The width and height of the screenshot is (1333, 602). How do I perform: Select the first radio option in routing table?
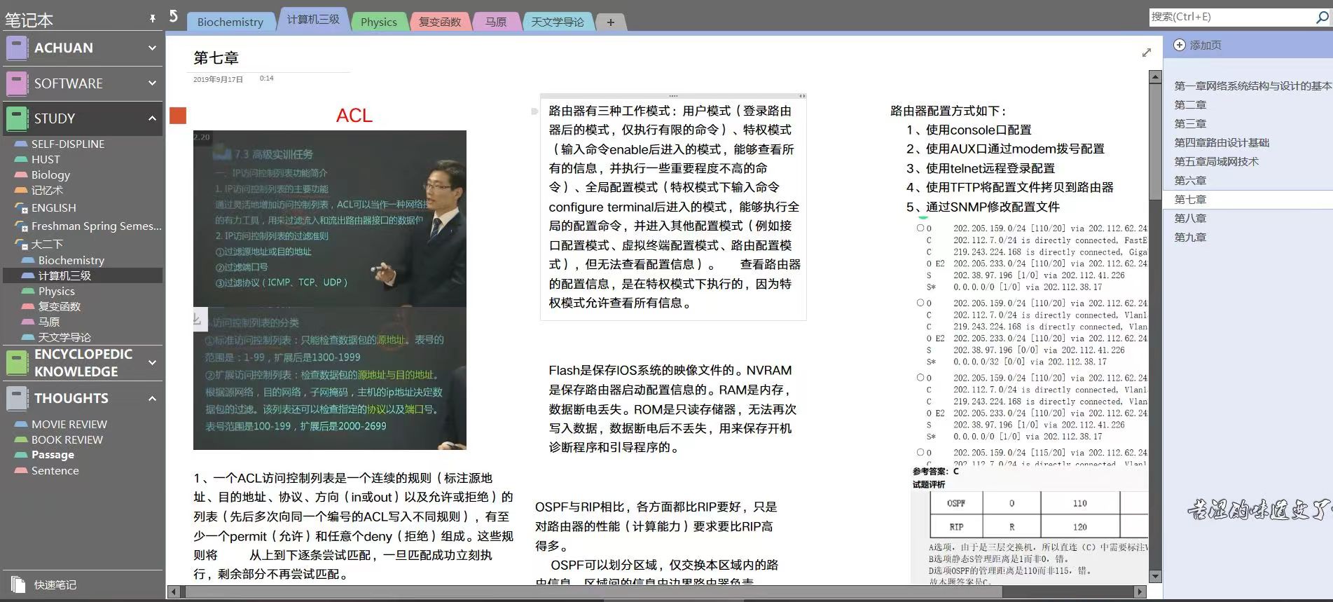pyautogui.click(x=920, y=228)
